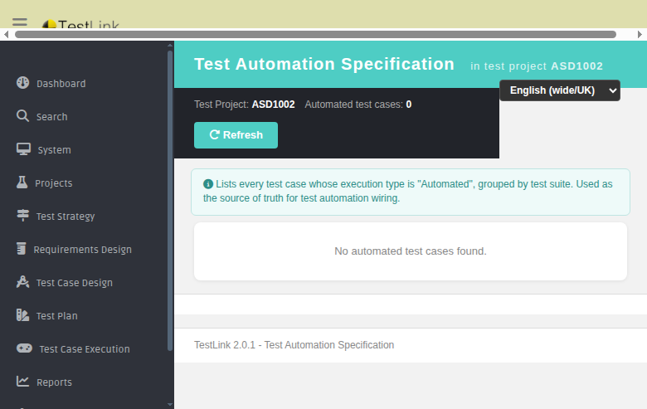Click the Projects flask icon
Image resolution: width=647 pixels, height=409 pixels.
[22, 182]
